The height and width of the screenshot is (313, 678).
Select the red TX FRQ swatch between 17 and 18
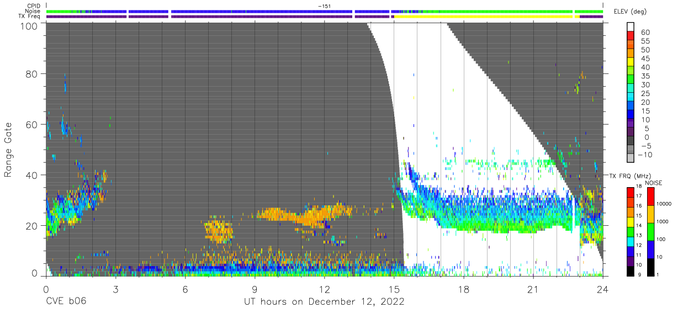coord(631,192)
